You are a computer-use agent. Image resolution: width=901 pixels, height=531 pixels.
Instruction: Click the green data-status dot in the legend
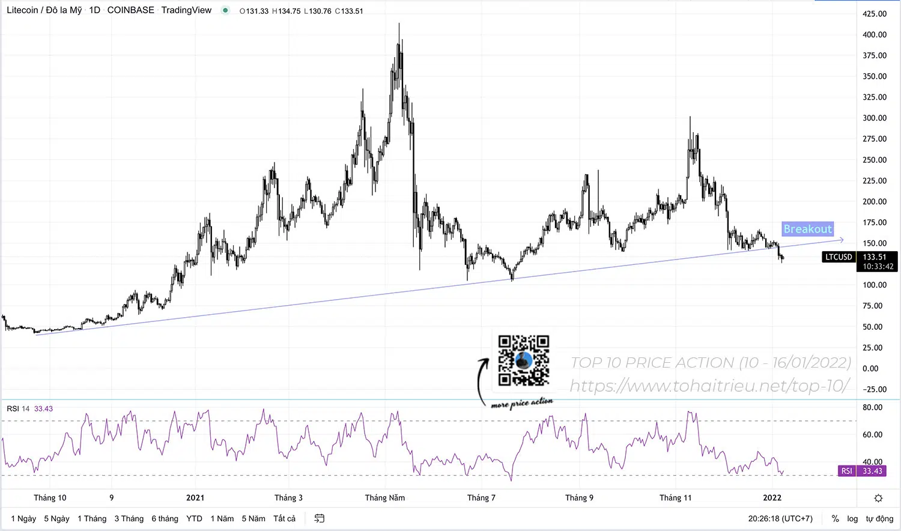[x=225, y=10]
